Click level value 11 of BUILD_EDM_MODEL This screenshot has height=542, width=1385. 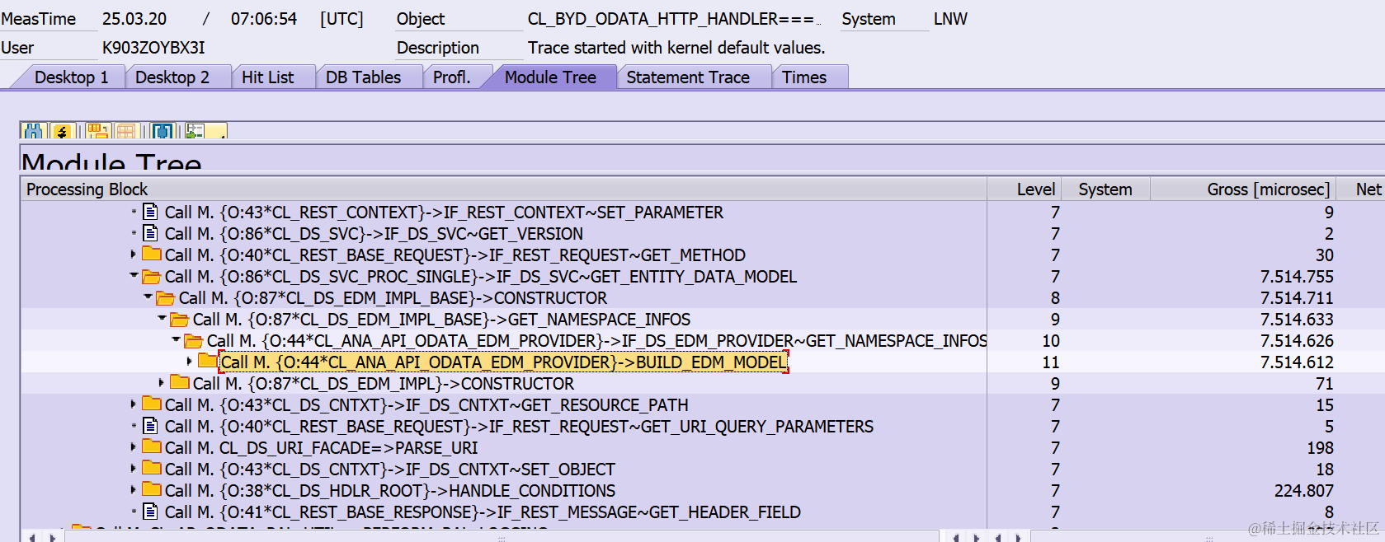click(1050, 362)
